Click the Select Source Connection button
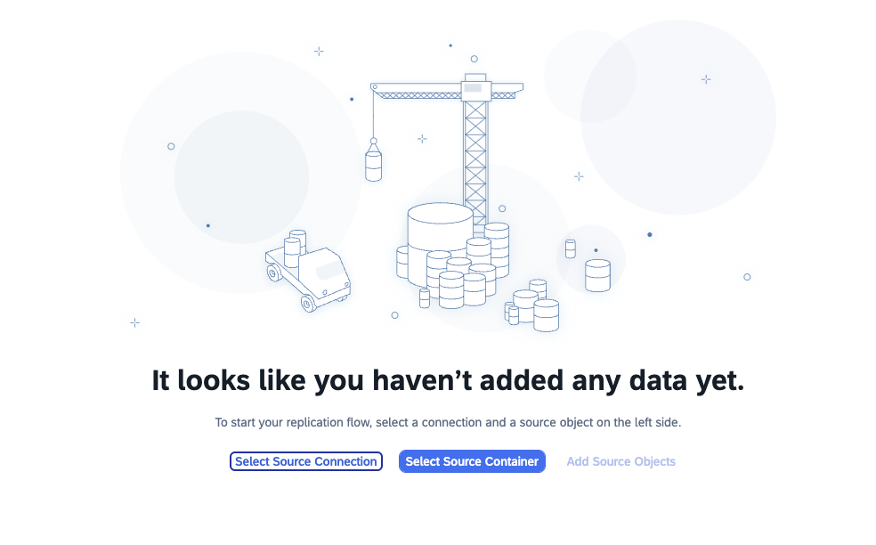 [x=306, y=461]
